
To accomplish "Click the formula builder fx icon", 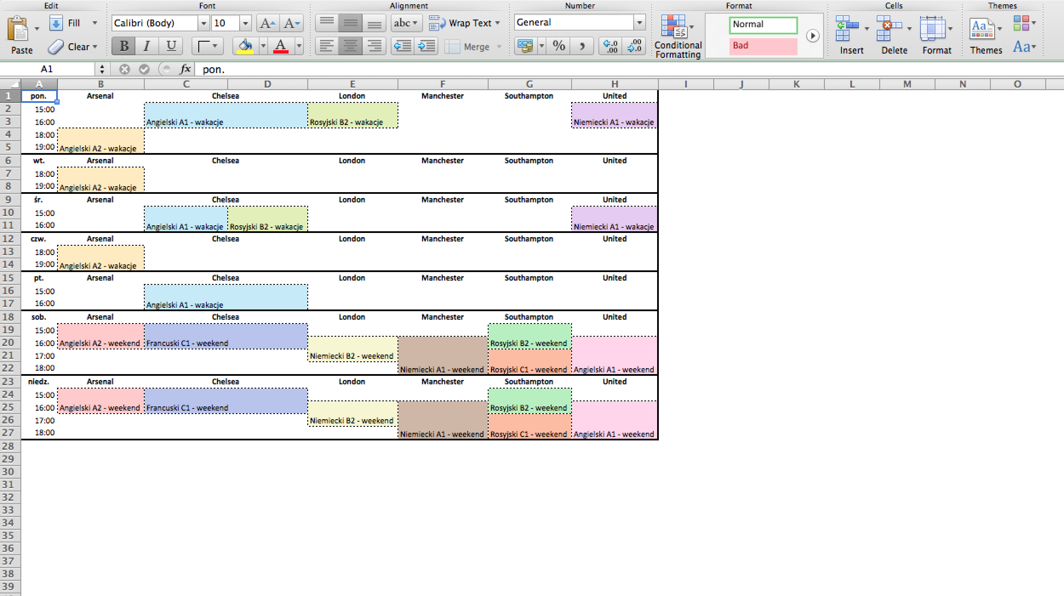I will [x=185, y=69].
